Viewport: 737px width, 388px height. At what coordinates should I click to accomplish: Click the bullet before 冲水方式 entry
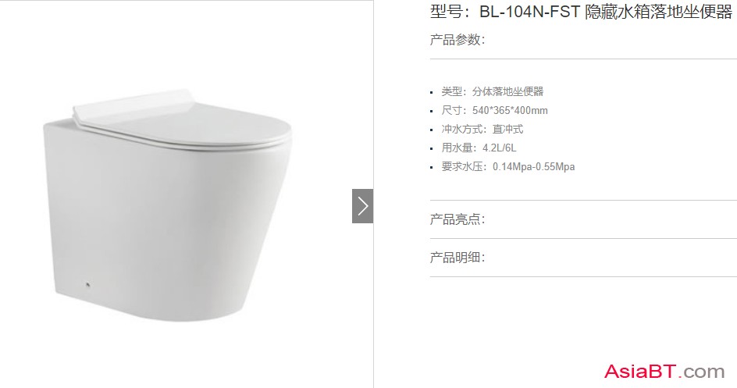[x=432, y=130]
